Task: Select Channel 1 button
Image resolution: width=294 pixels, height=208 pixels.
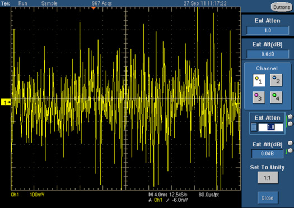Action: coord(259,80)
